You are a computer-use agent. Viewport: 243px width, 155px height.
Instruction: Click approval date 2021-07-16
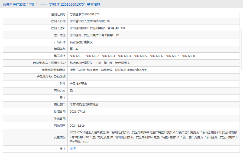click(x=78, y=112)
